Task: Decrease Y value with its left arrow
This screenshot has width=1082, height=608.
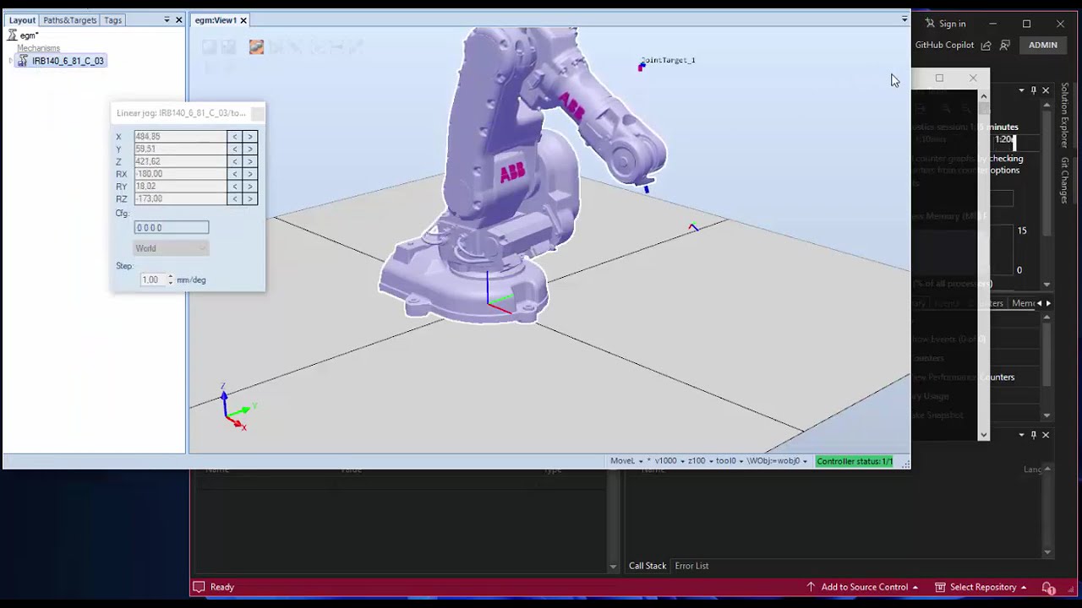Action: click(235, 149)
